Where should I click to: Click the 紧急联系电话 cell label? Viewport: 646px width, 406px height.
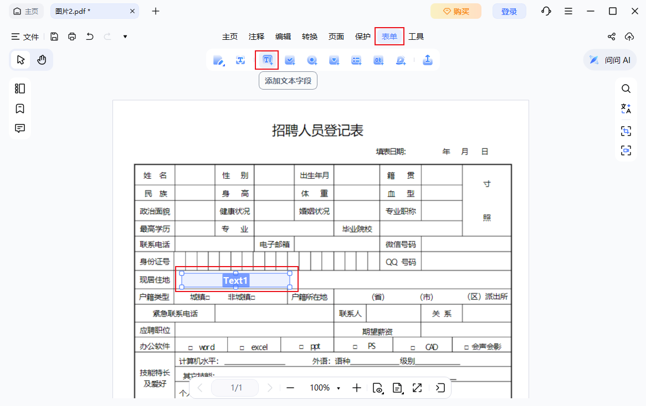coord(175,314)
